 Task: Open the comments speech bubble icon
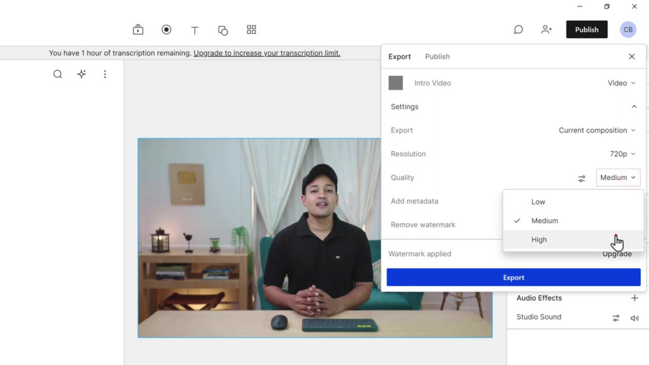(x=518, y=30)
